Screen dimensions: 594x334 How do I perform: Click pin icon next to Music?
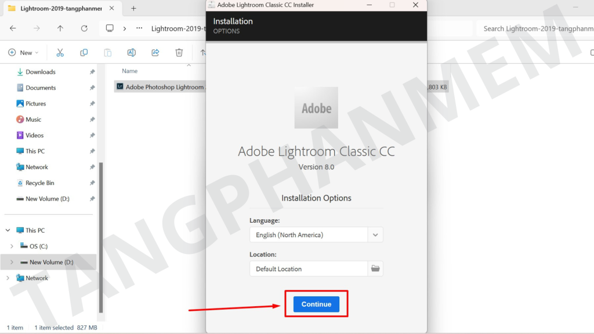pos(92,119)
